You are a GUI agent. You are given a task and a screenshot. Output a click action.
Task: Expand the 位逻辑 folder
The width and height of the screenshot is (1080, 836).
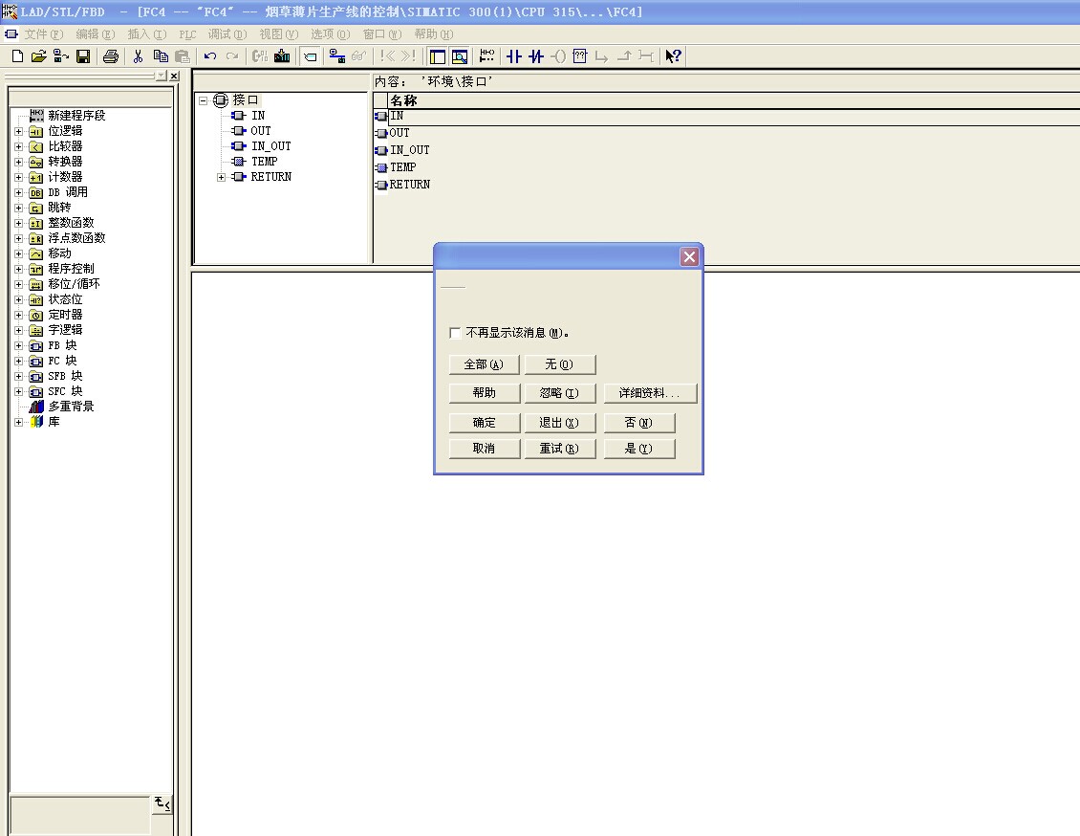click(18, 131)
